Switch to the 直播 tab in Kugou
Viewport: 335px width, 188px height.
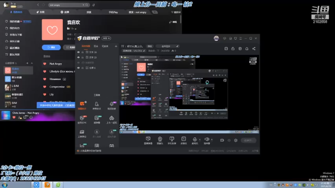click(x=65, y=12)
